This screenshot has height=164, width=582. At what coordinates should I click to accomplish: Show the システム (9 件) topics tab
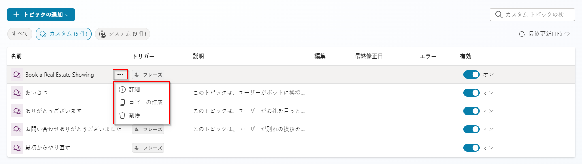(122, 34)
